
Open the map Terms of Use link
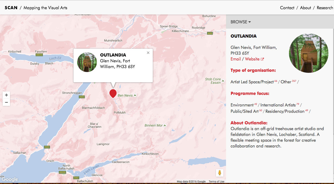point(216,181)
